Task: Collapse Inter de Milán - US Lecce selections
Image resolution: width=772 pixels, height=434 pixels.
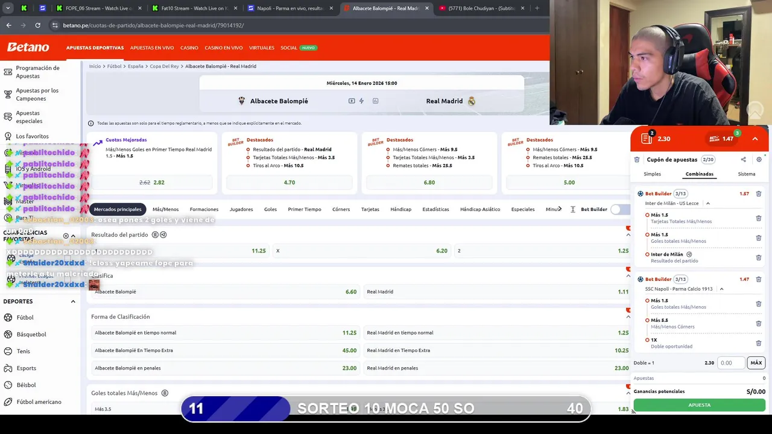Action: (708, 204)
